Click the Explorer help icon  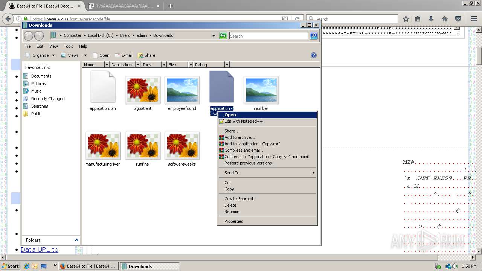click(313, 55)
